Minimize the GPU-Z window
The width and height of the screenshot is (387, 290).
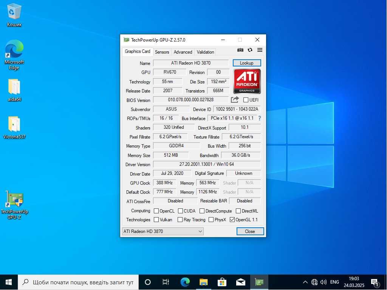click(x=223, y=40)
